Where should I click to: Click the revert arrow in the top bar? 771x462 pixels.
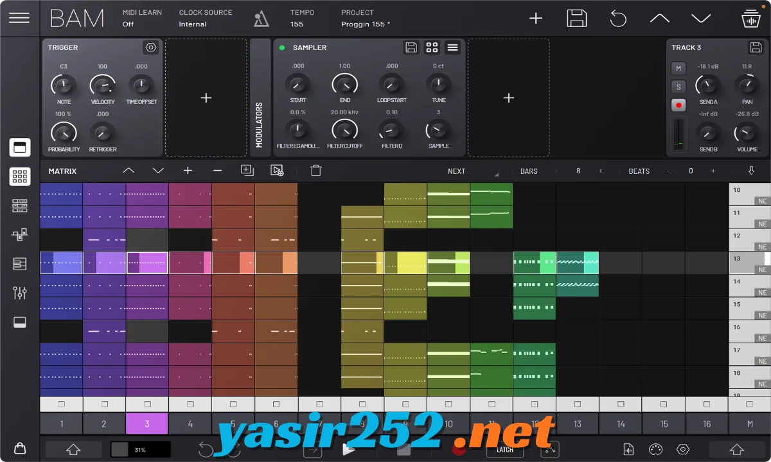pos(618,18)
